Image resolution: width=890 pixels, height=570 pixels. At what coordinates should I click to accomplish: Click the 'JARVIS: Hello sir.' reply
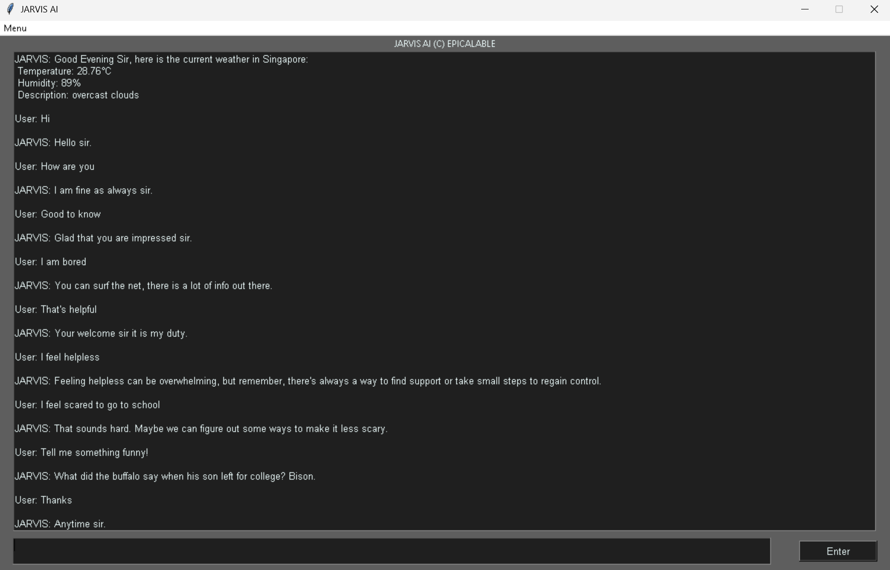[x=53, y=143]
